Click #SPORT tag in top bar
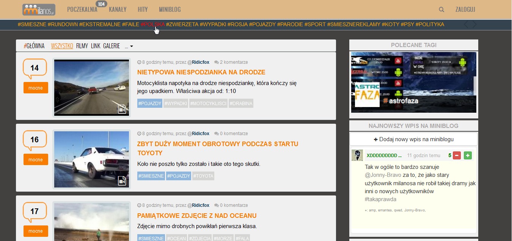This screenshot has width=512, height=241. coord(315,24)
